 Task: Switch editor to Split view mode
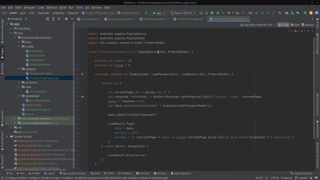tap(294, 25)
